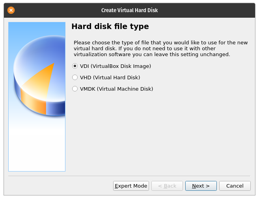Click the 'Hard disk file type' heading
The height and width of the screenshot is (199, 259).
tap(110, 27)
